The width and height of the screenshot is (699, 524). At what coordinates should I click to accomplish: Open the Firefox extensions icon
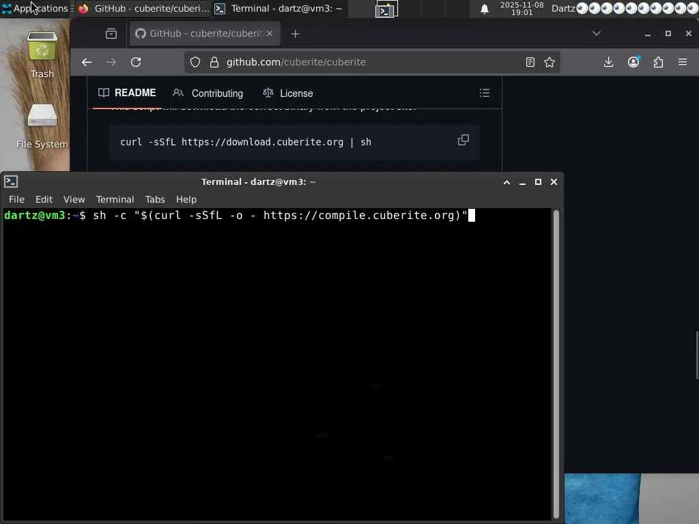pyautogui.click(x=658, y=62)
